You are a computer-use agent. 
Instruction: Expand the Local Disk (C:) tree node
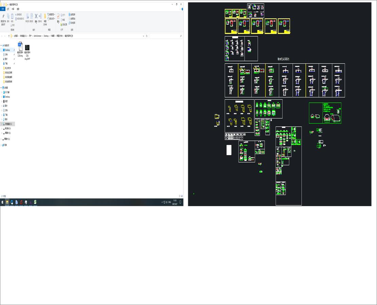point(2,124)
